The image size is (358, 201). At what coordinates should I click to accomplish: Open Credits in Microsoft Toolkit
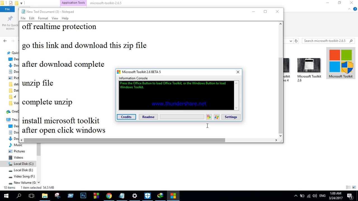click(x=126, y=117)
